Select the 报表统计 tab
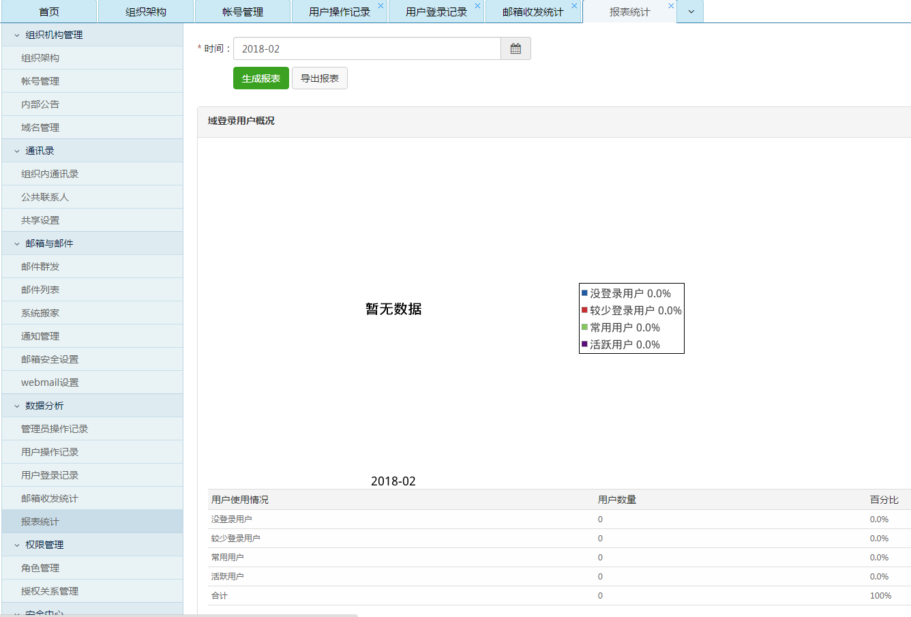The height and width of the screenshot is (617, 911). pyautogui.click(x=630, y=12)
